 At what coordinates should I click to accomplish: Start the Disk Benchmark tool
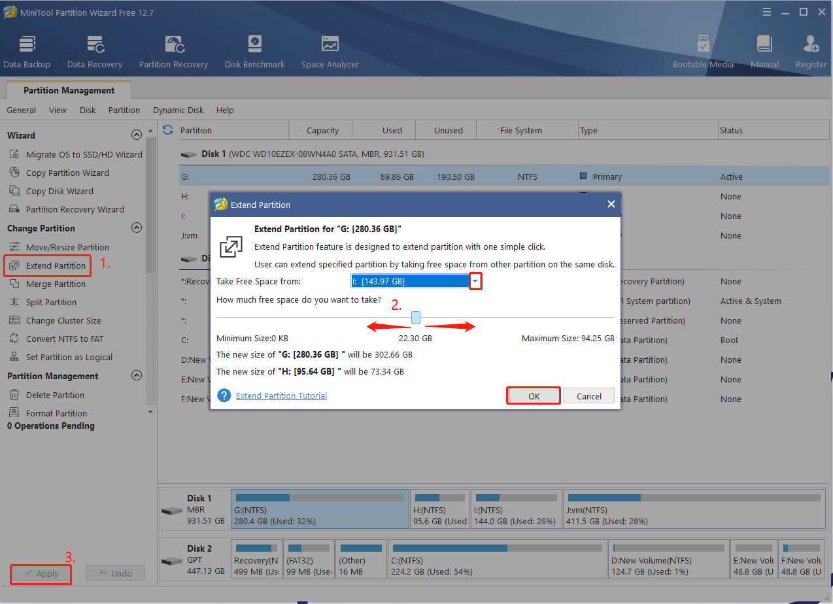pyautogui.click(x=255, y=52)
